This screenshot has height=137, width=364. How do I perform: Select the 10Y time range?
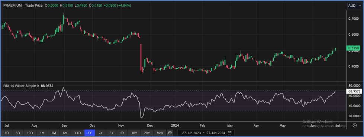point(134,133)
